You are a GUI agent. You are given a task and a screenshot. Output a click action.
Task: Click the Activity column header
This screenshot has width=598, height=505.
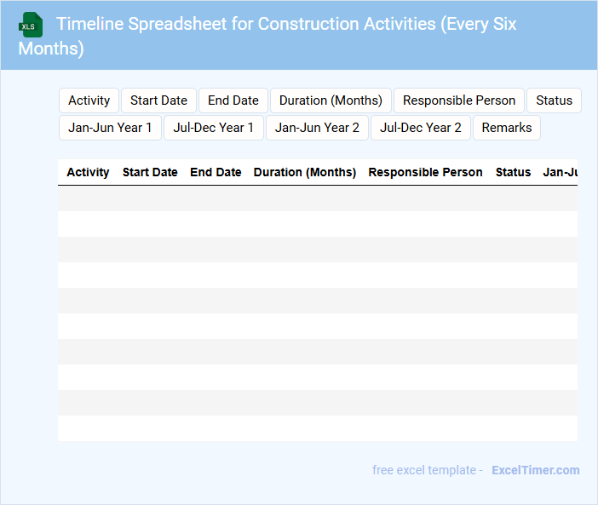point(88,172)
